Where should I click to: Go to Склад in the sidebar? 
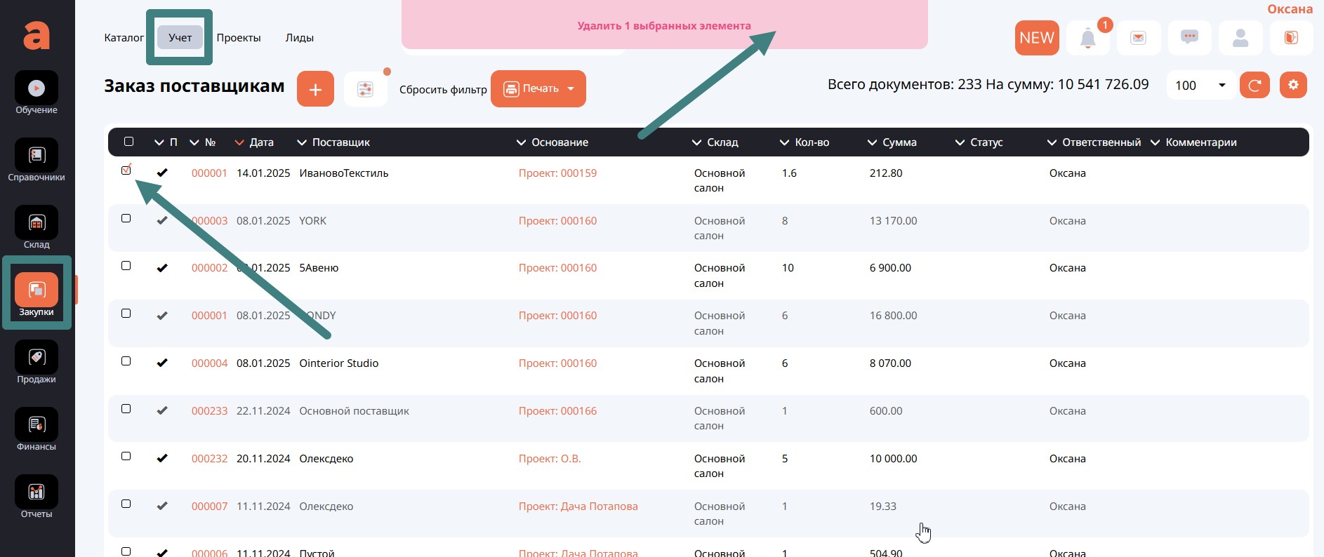pos(37,223)
